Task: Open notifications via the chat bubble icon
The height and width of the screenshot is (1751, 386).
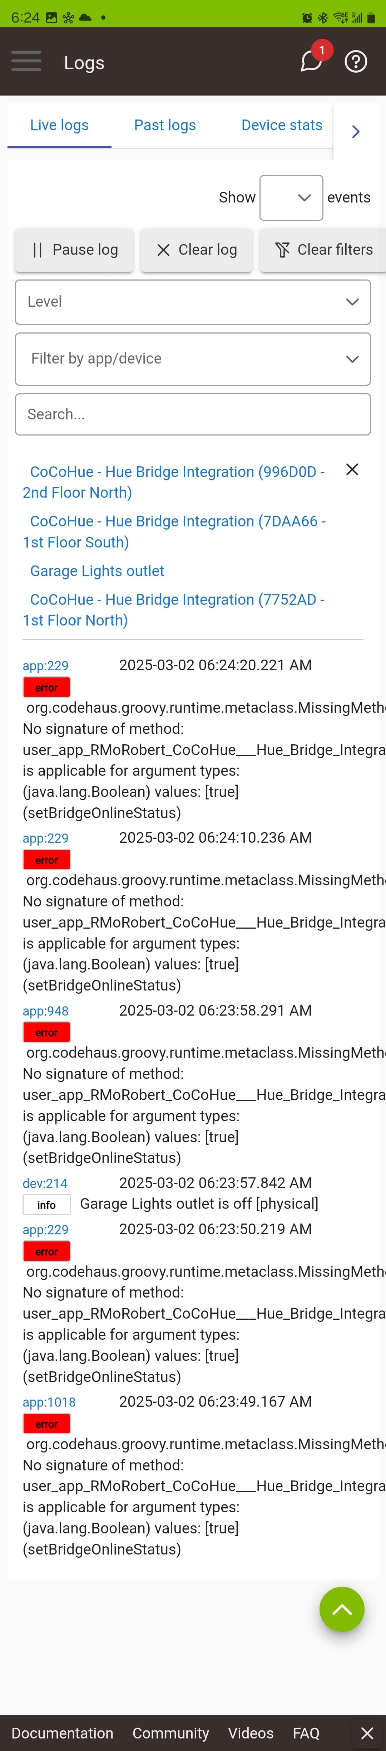Action: pyautogui.click(x=310, y=63)
